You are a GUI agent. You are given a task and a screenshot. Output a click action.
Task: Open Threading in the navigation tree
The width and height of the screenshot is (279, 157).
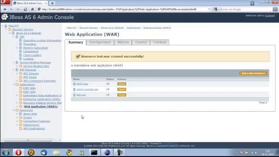(30, 44)
